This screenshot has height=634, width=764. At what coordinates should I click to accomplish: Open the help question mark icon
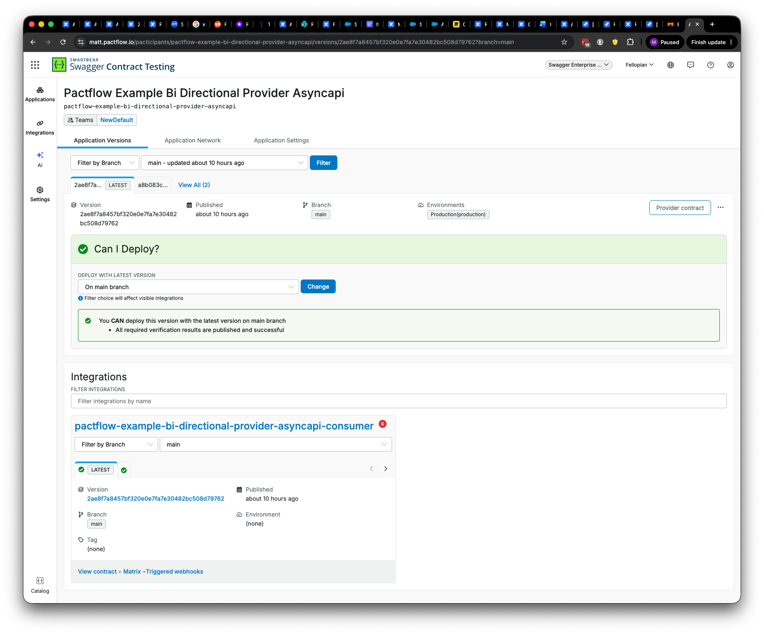click(711, 65)
